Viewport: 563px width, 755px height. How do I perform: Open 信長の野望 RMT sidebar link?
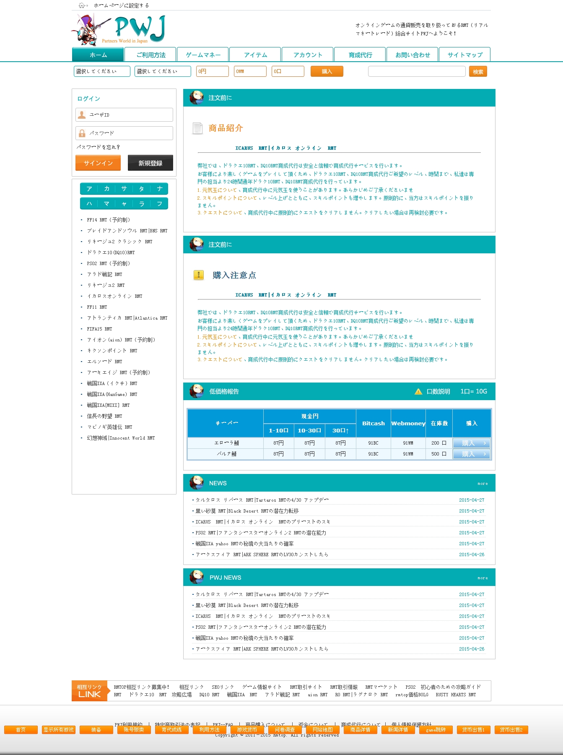[104, 416]
